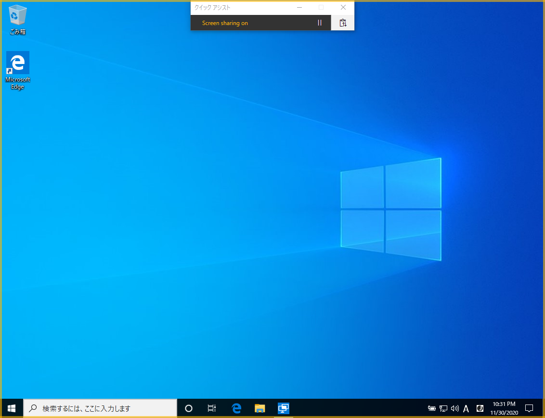This screenshot has width=545, height=418.
Task: Open Cortana from the taskbar circle icon
Action: [x=189, y=408]
